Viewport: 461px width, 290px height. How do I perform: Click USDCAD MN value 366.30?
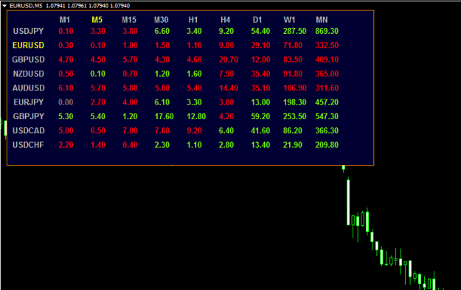tap(327, 130)
